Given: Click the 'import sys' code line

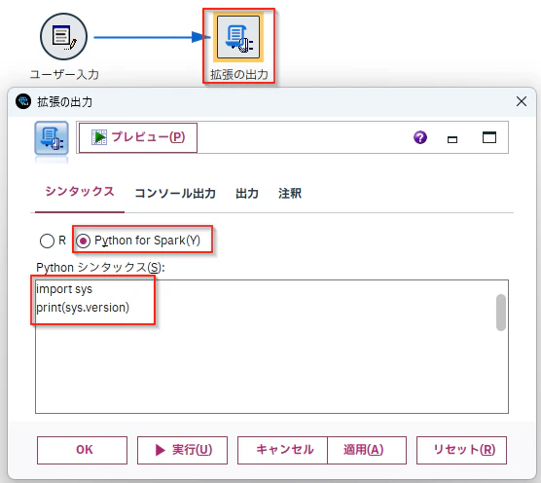Looking at the screenshot, I should click(64, 289).
